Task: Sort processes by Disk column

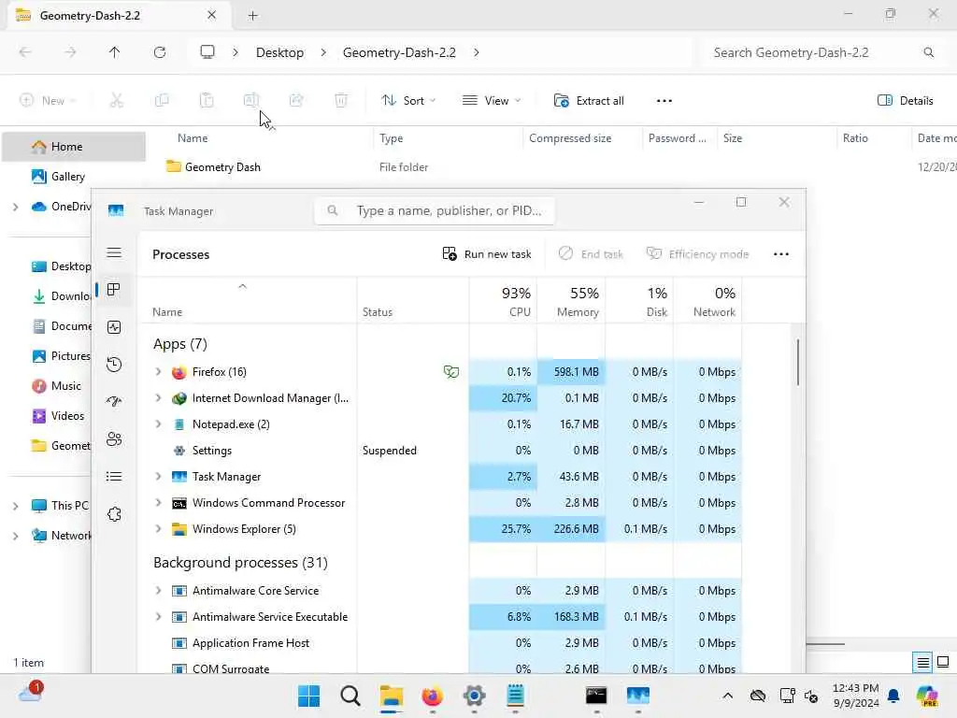Action: pyautogui.click(x=639, y=302)
